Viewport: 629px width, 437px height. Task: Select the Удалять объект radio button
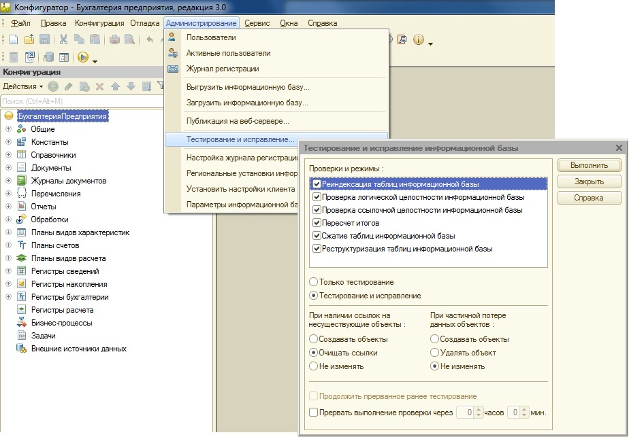pyautogui.click(x=434, y=353)
